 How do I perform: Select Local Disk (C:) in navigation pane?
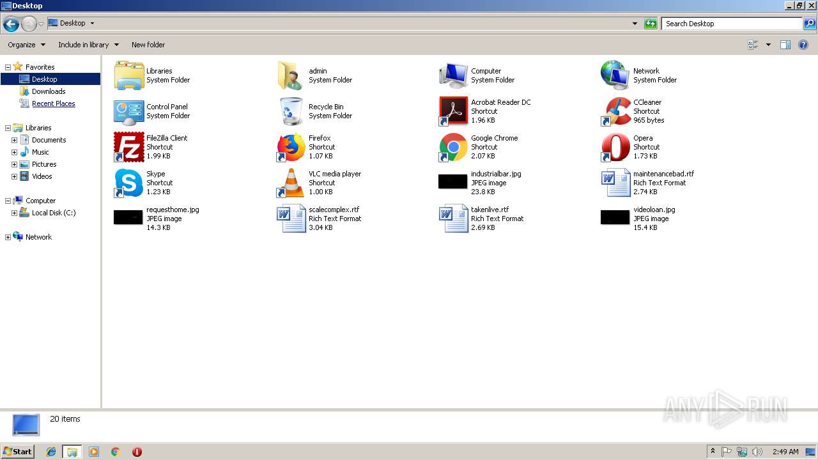[x=54, y=213]
